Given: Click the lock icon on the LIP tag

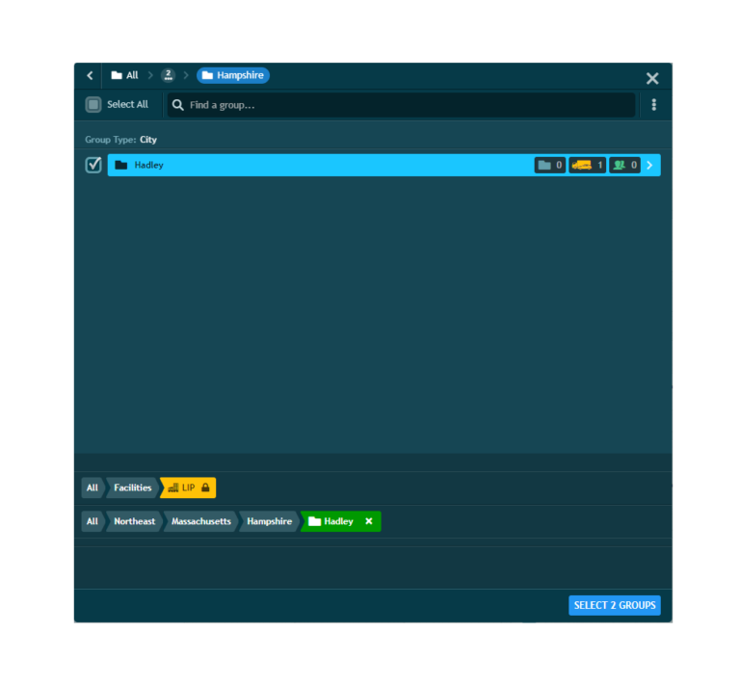Looking at the screenshot, I should click(x=206, y=487).
